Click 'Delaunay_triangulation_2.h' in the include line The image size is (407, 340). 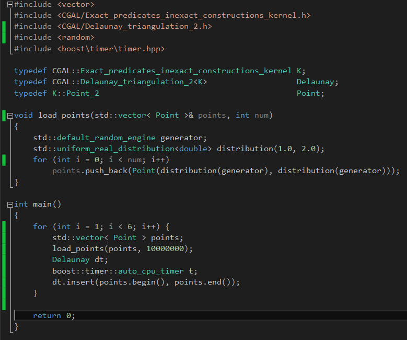(x=146, y=27)
